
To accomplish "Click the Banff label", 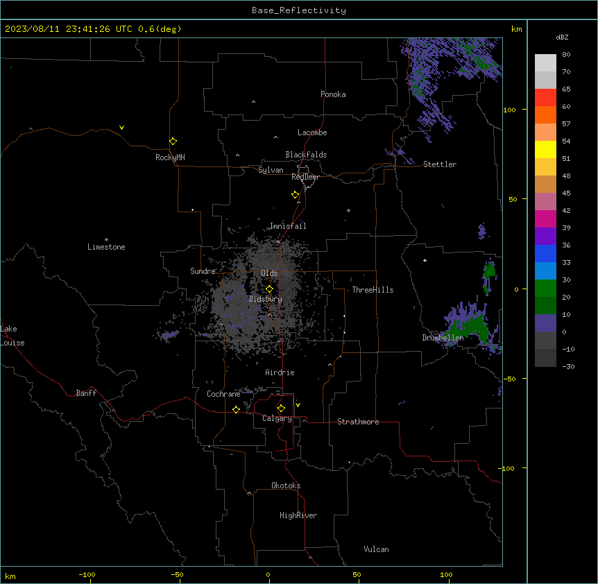I will pos(86,393).
